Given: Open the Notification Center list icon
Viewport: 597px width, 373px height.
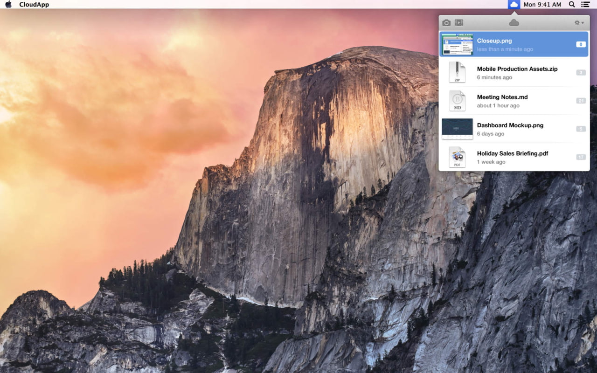Looking at the screenshot, I should 585,5.
